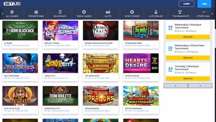The image size is (216, 122).
Task: Click the tournament list up arrow
Action: pyautogui.click(x=200, y=85)
